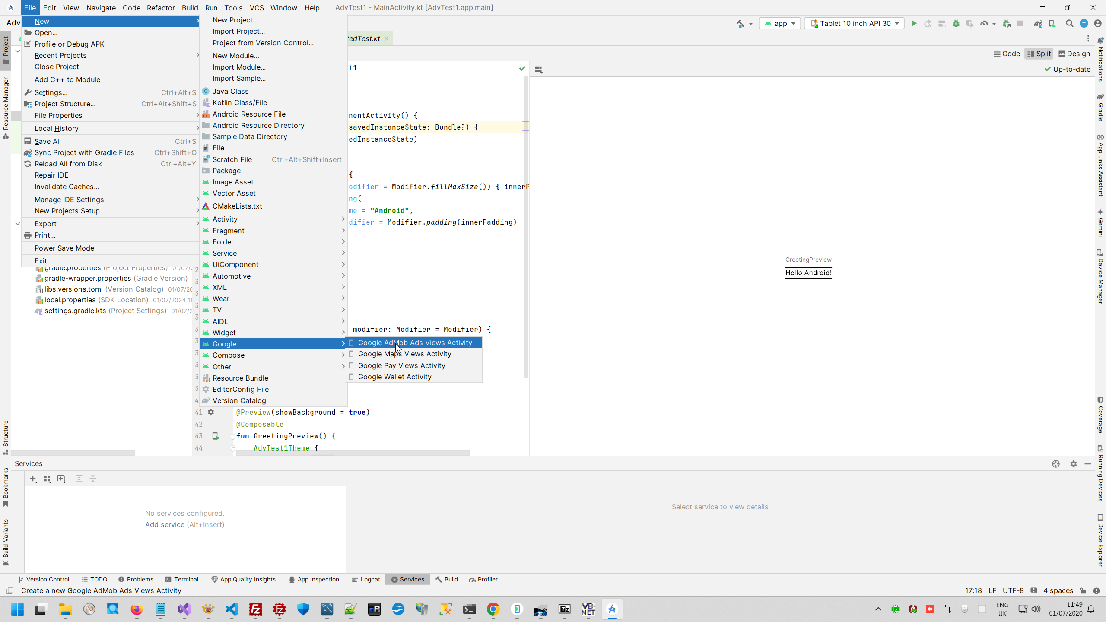
Task: Open Chrome from the Windows taskbar
Action: coord(493,609)
